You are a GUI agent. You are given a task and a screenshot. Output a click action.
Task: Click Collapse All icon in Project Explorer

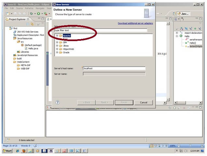coord(28,24)
